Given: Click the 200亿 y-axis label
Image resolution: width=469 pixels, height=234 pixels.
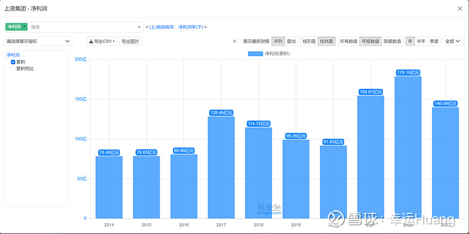Looking at the screenshot, I should [80, 59].
